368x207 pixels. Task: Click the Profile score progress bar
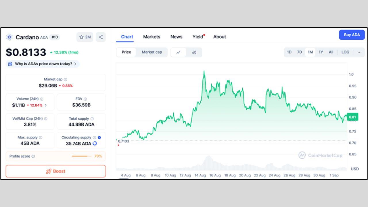(81, 156)
